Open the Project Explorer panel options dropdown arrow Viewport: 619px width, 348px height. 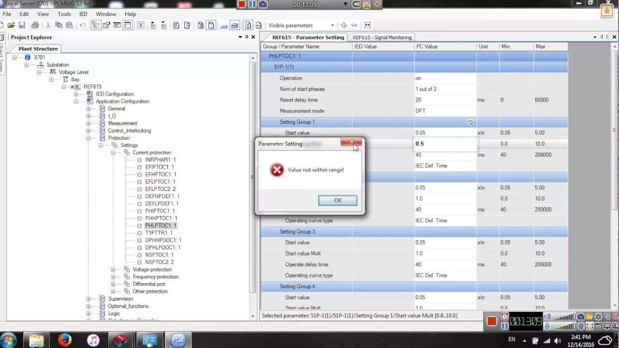tap(240, 37)
